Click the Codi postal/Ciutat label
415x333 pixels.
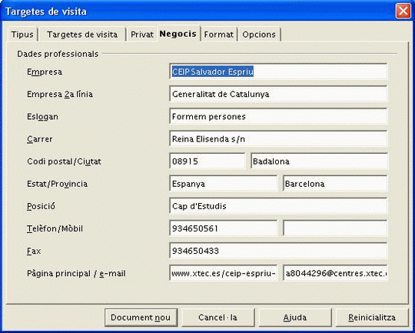click(x=64, y=162)
